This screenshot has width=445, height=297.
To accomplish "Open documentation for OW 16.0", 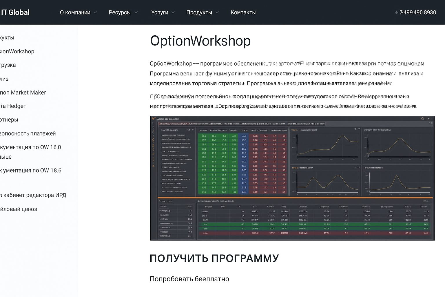I will click(x=30, y=152).
